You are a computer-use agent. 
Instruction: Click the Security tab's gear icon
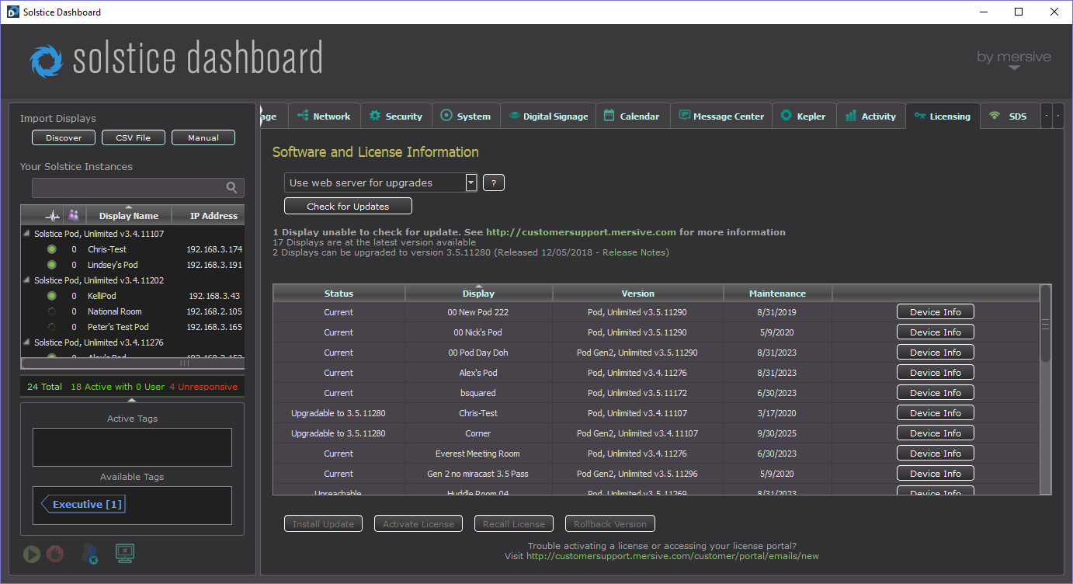375,116
